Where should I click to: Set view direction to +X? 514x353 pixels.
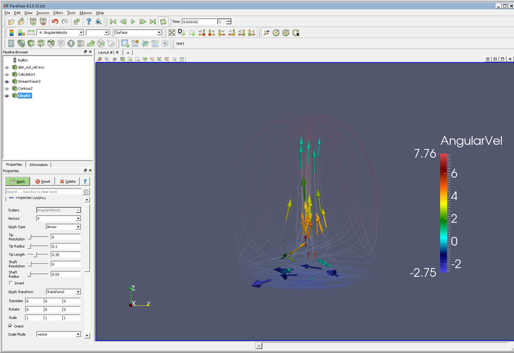[x=202, y=33]
